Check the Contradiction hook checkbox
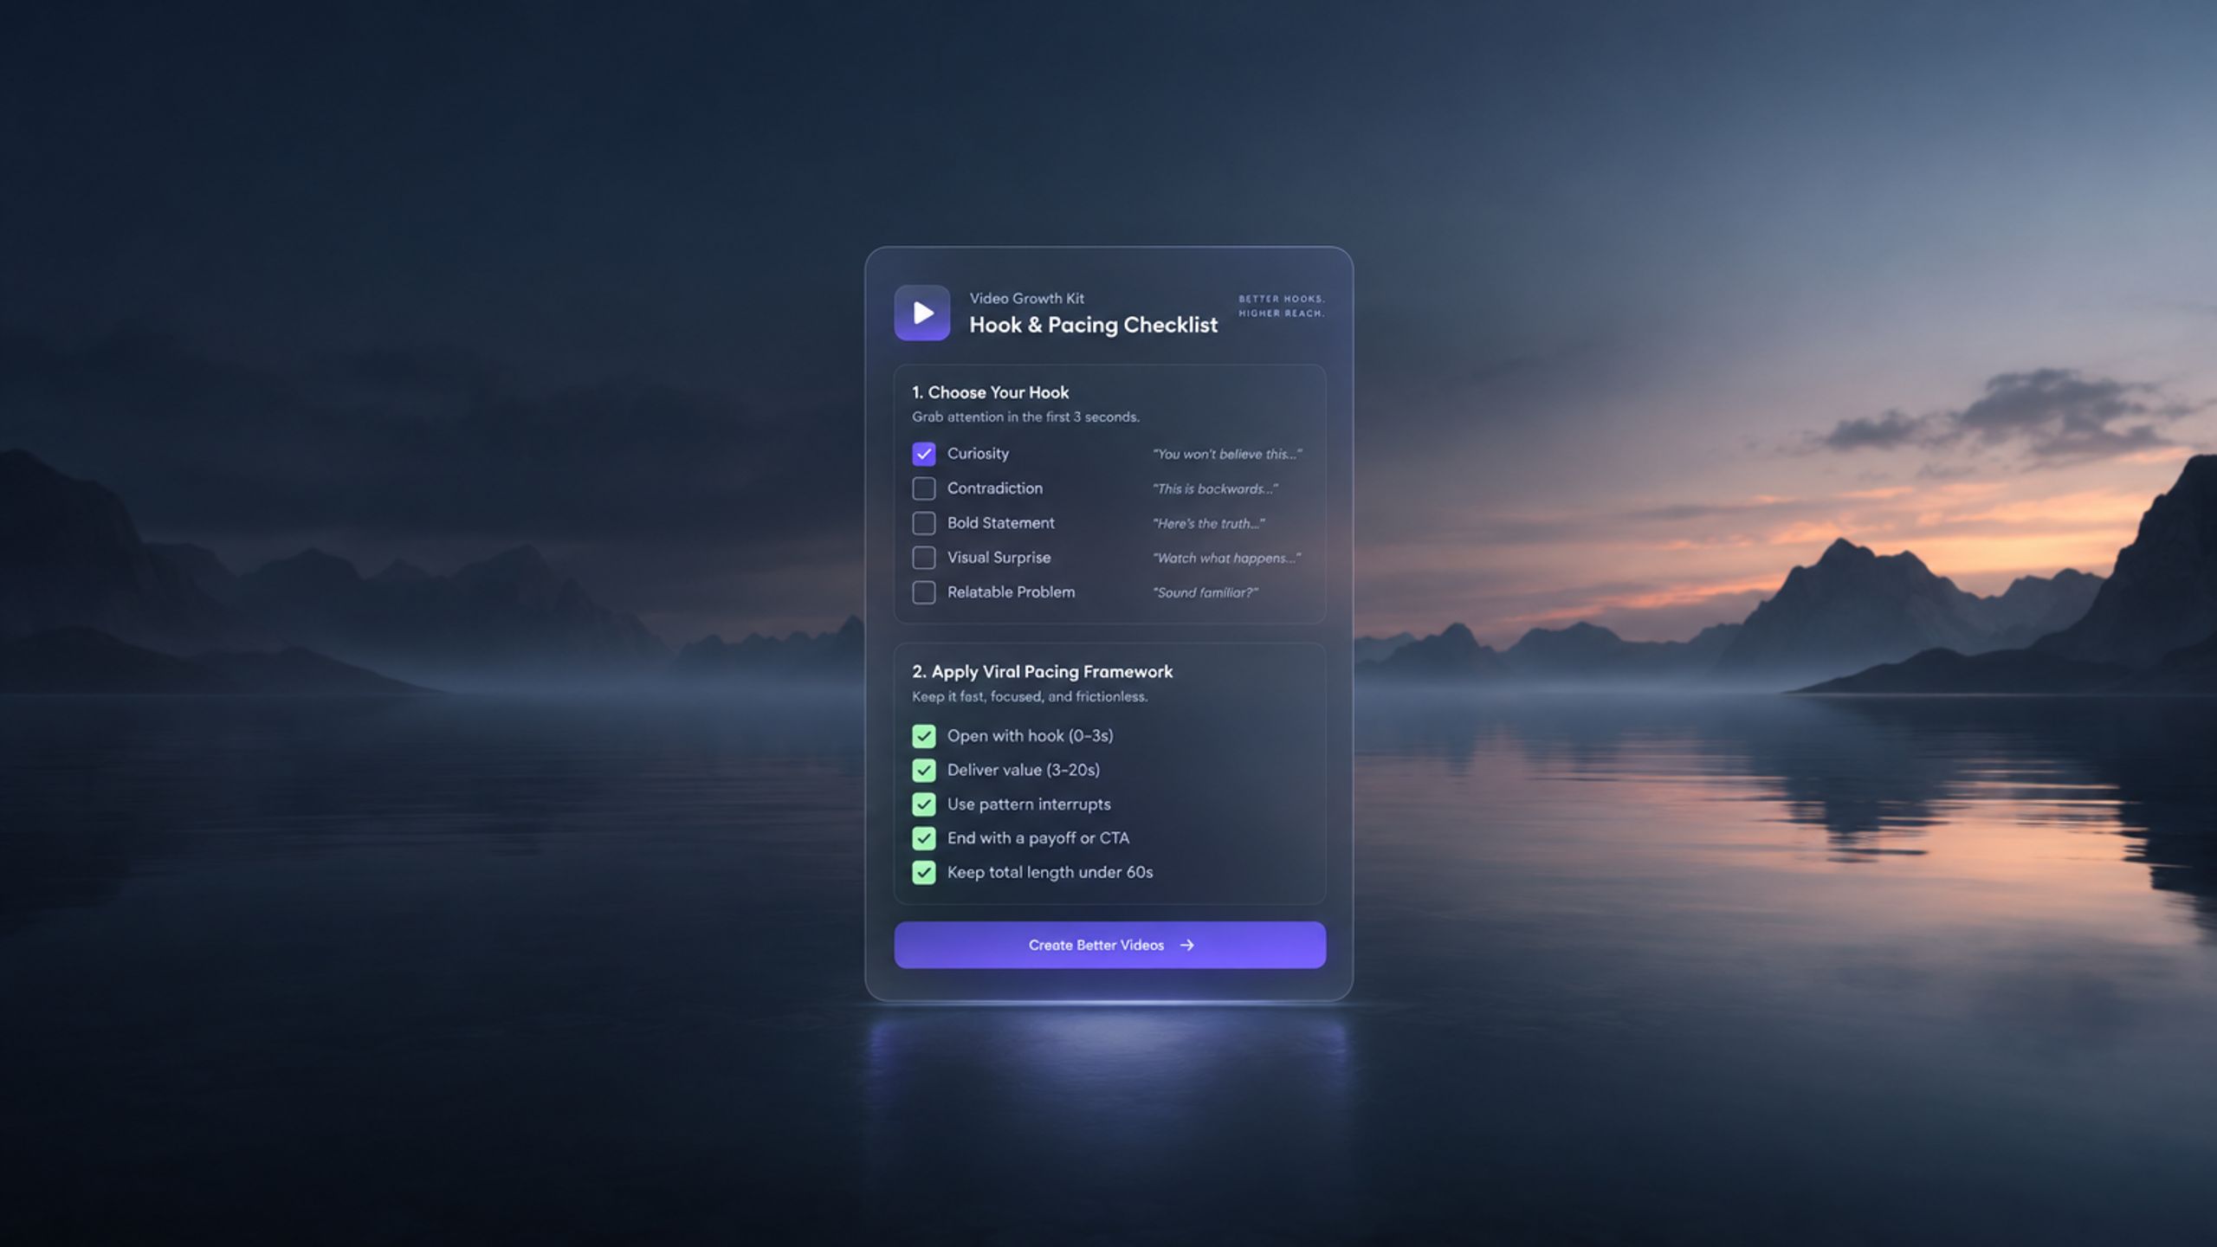The width and height of the screenshot is (2217, 1247). pyautogui.click(x=924, y=488)
